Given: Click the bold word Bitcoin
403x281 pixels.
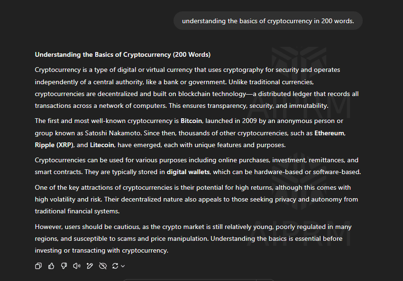Looking at the screenshot, I should point(191,121).
